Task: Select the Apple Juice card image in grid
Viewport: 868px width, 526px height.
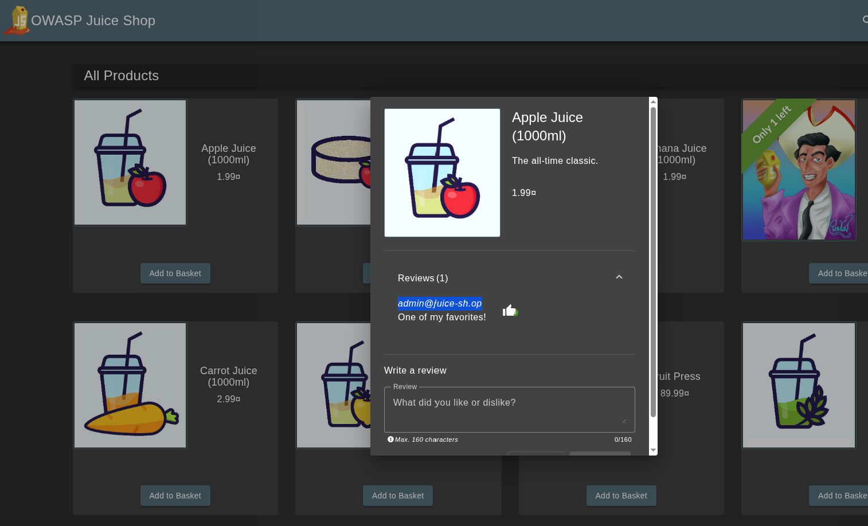Action: coord(130,163)
